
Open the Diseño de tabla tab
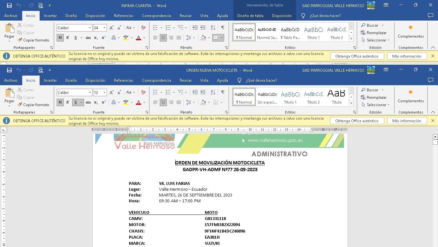250,16
